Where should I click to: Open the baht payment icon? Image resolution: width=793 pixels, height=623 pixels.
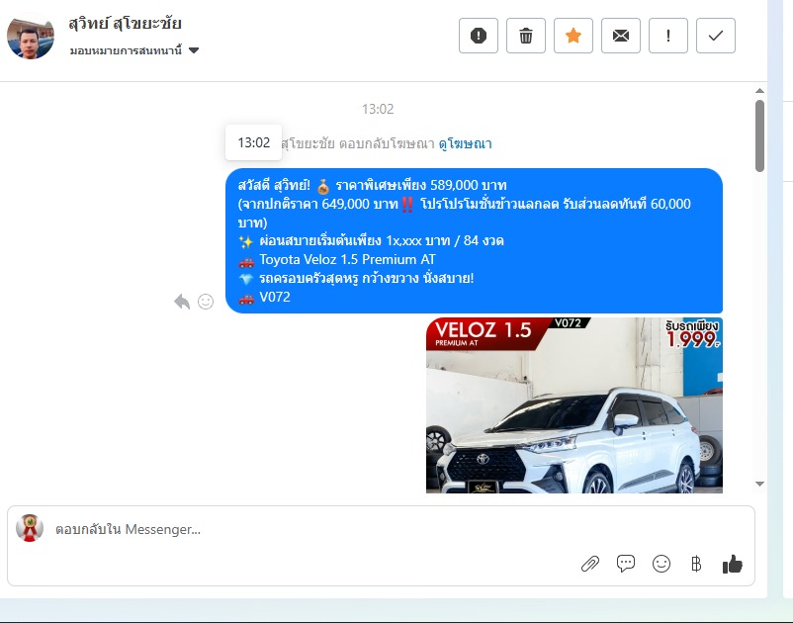point(696,564)
